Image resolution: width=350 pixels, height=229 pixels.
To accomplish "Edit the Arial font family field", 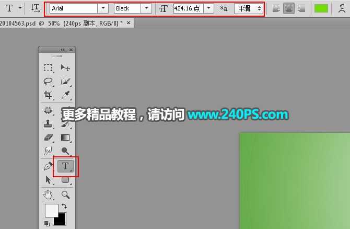I will coord(74,8).
